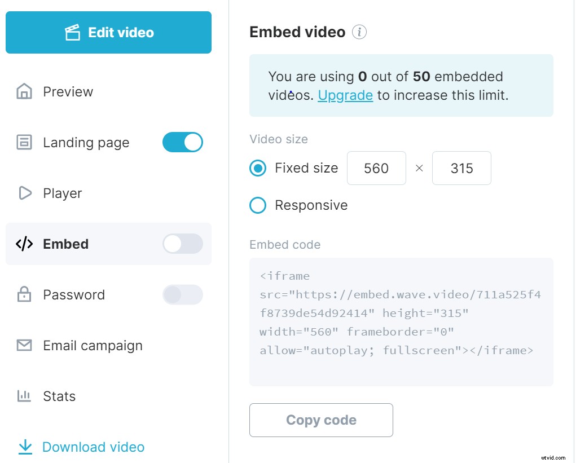Enable the Embed toggle
576x463 pixels.
tap(183, 244)
